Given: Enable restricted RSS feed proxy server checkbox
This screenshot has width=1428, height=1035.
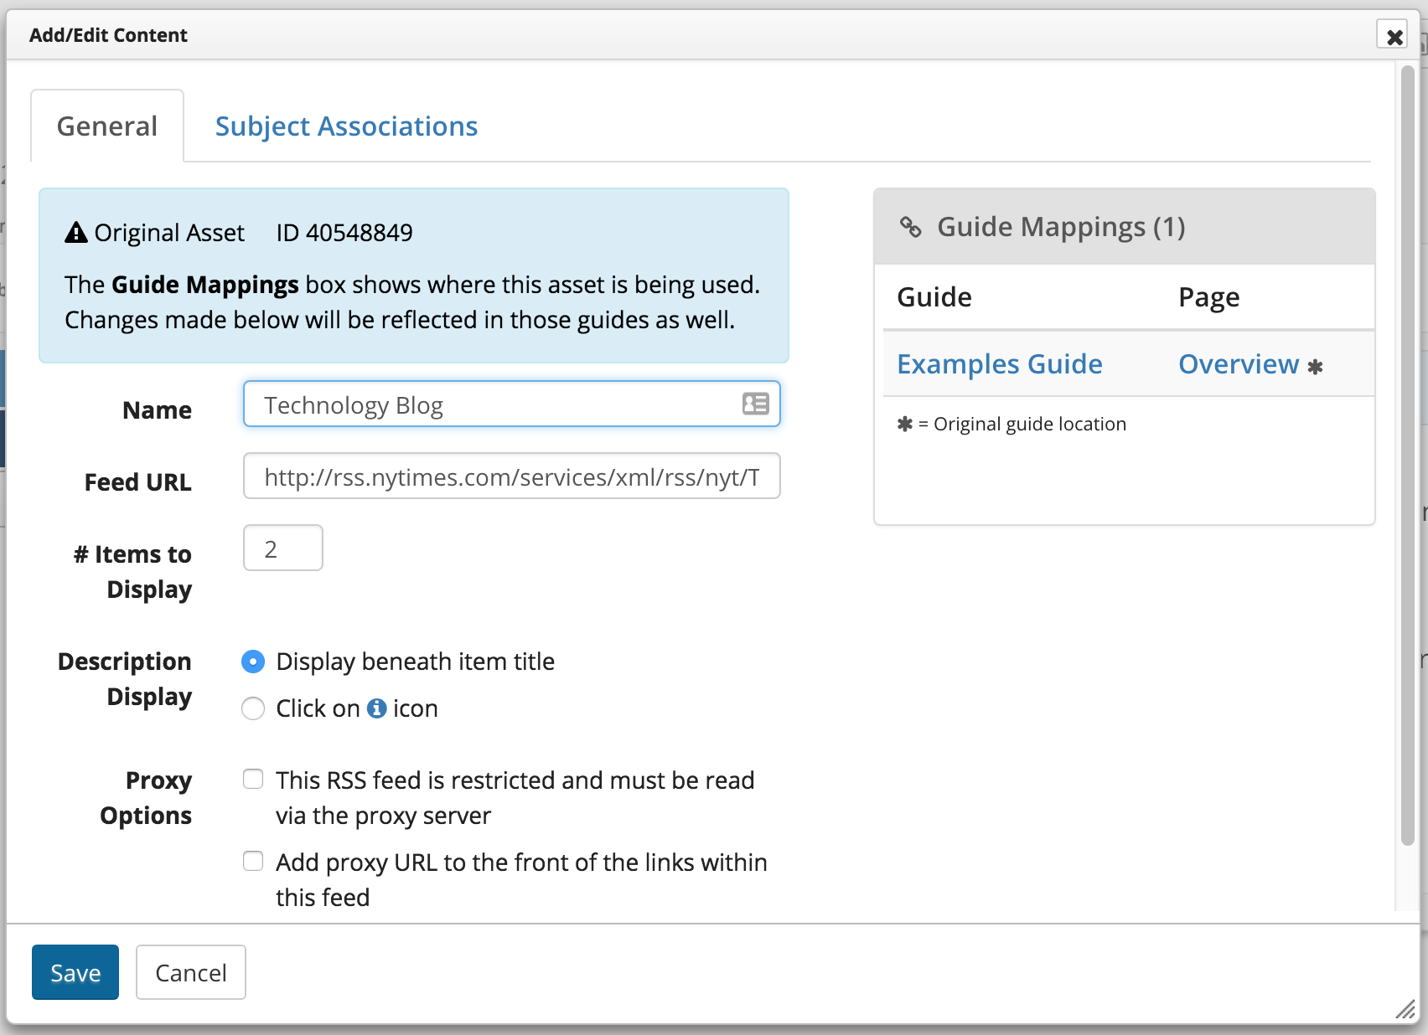Looking at the screenshot, I should pyautogui.click(x=253, y=780).
